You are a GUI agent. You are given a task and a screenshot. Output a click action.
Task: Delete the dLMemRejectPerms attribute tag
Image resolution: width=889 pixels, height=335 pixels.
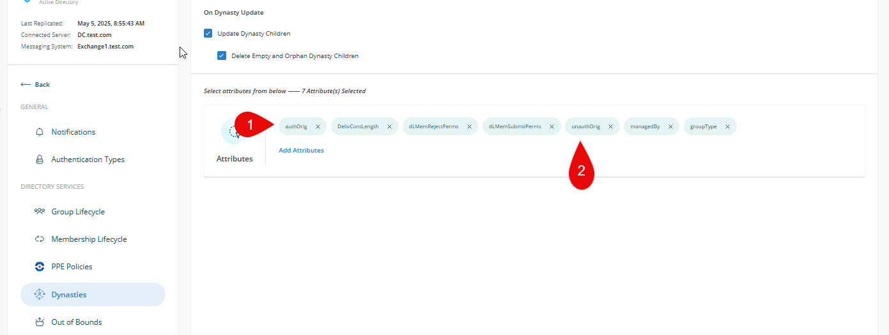[x=469, y=126]
